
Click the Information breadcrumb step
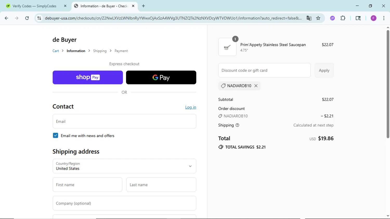[x=76, y=51]
